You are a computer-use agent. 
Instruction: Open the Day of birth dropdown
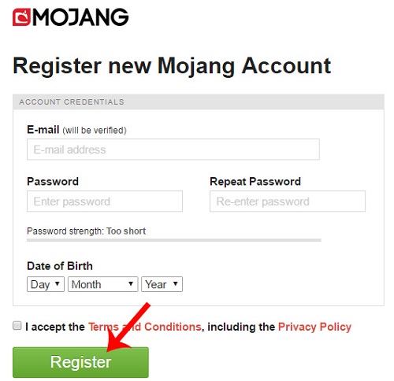[x=46, y=284]
